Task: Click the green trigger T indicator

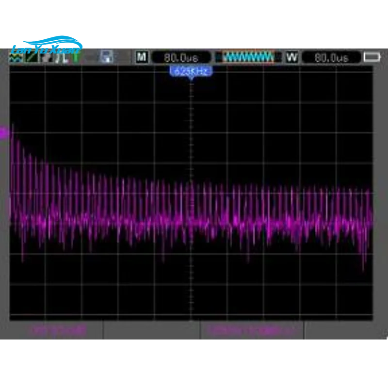Action: (x=76, y=57)
